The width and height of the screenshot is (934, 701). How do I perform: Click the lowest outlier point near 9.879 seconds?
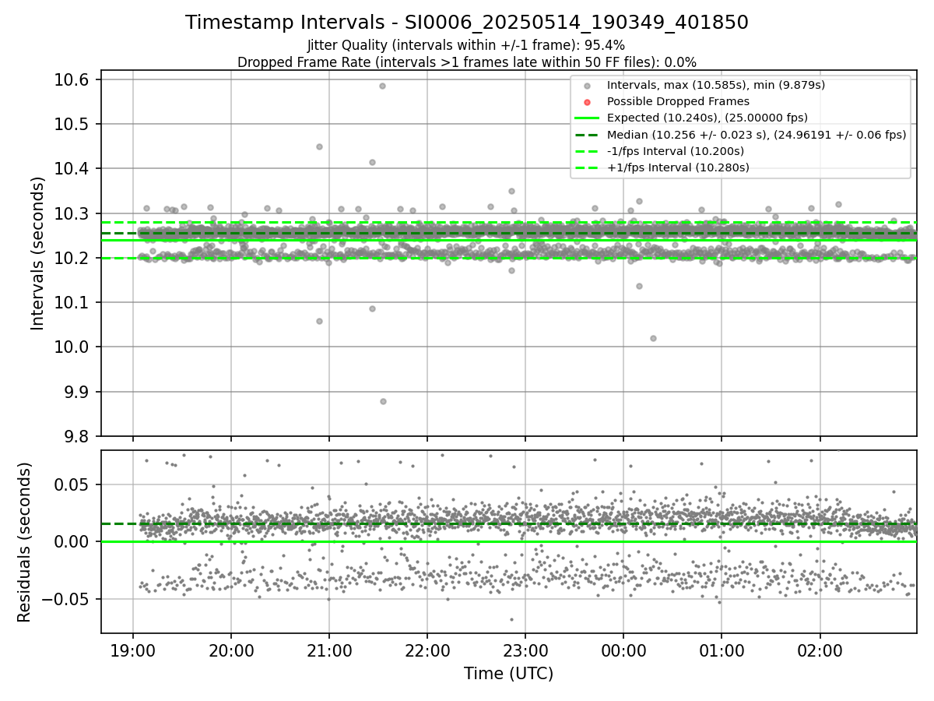[383, 401]
